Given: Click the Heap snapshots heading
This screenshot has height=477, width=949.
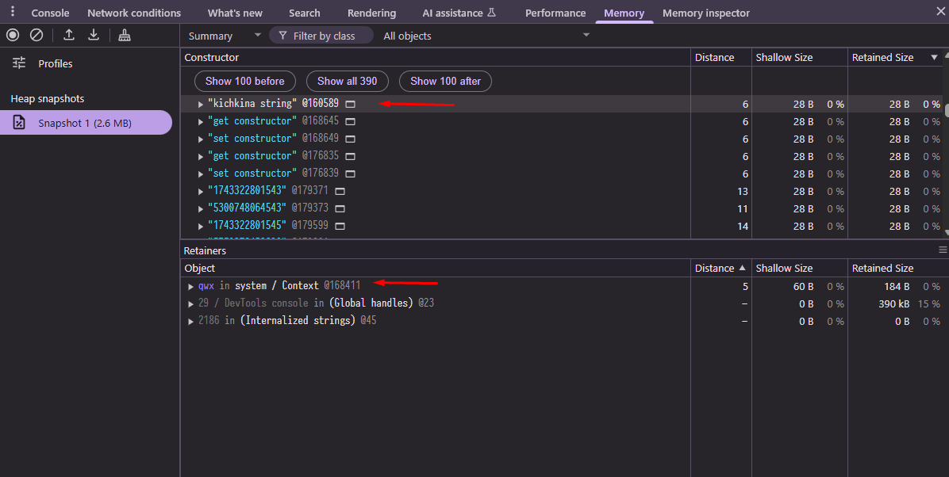Looking at the screenshot, I should (47, 98).
